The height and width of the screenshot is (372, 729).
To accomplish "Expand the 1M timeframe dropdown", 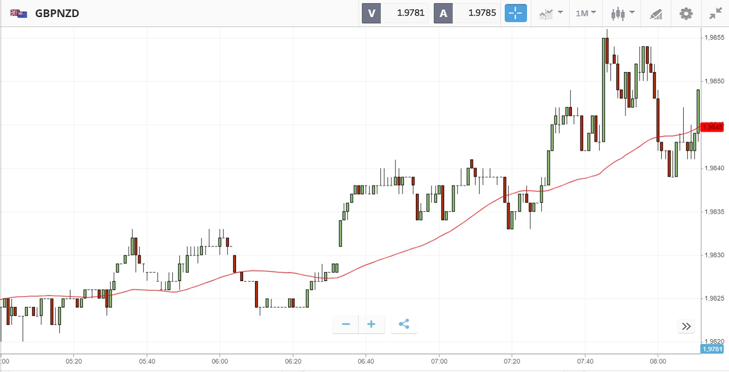I will pyautogui.click(x=586, y=13).
